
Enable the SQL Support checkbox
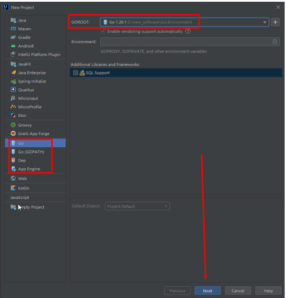(x=76, y=73)
